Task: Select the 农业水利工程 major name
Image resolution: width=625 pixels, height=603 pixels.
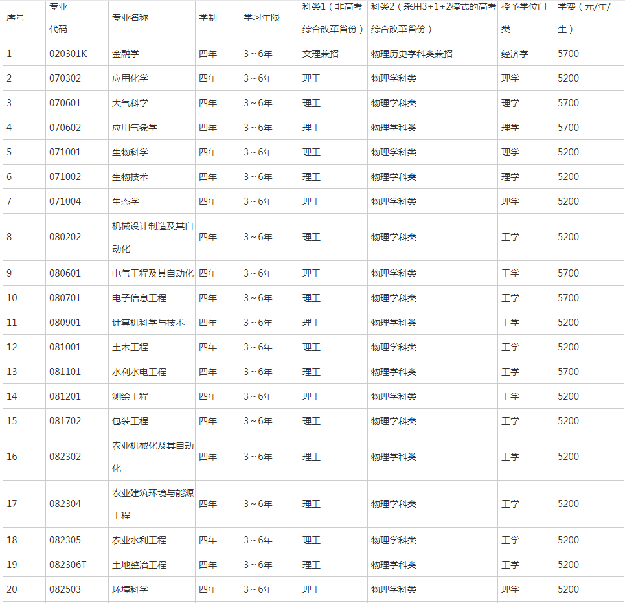Action: [139, 540]
